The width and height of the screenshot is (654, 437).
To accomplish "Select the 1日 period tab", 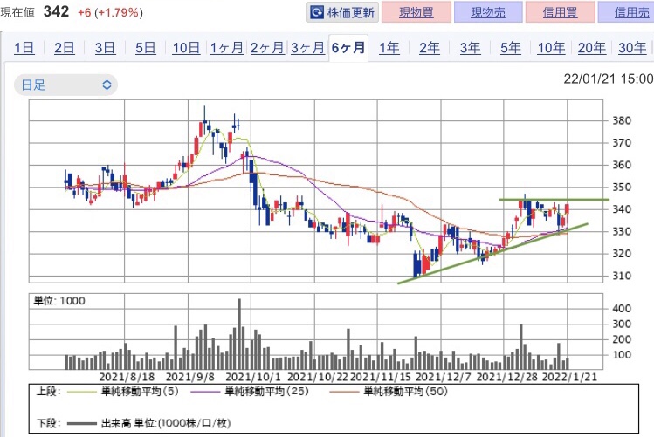I will (24, 48).
